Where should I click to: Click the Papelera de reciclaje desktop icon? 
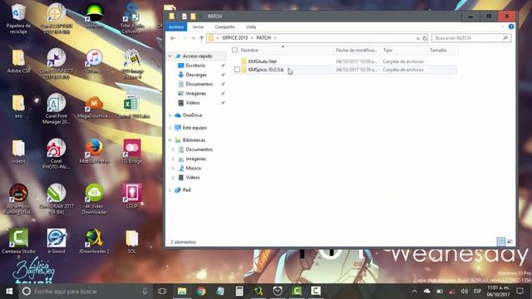coord(18,18)
